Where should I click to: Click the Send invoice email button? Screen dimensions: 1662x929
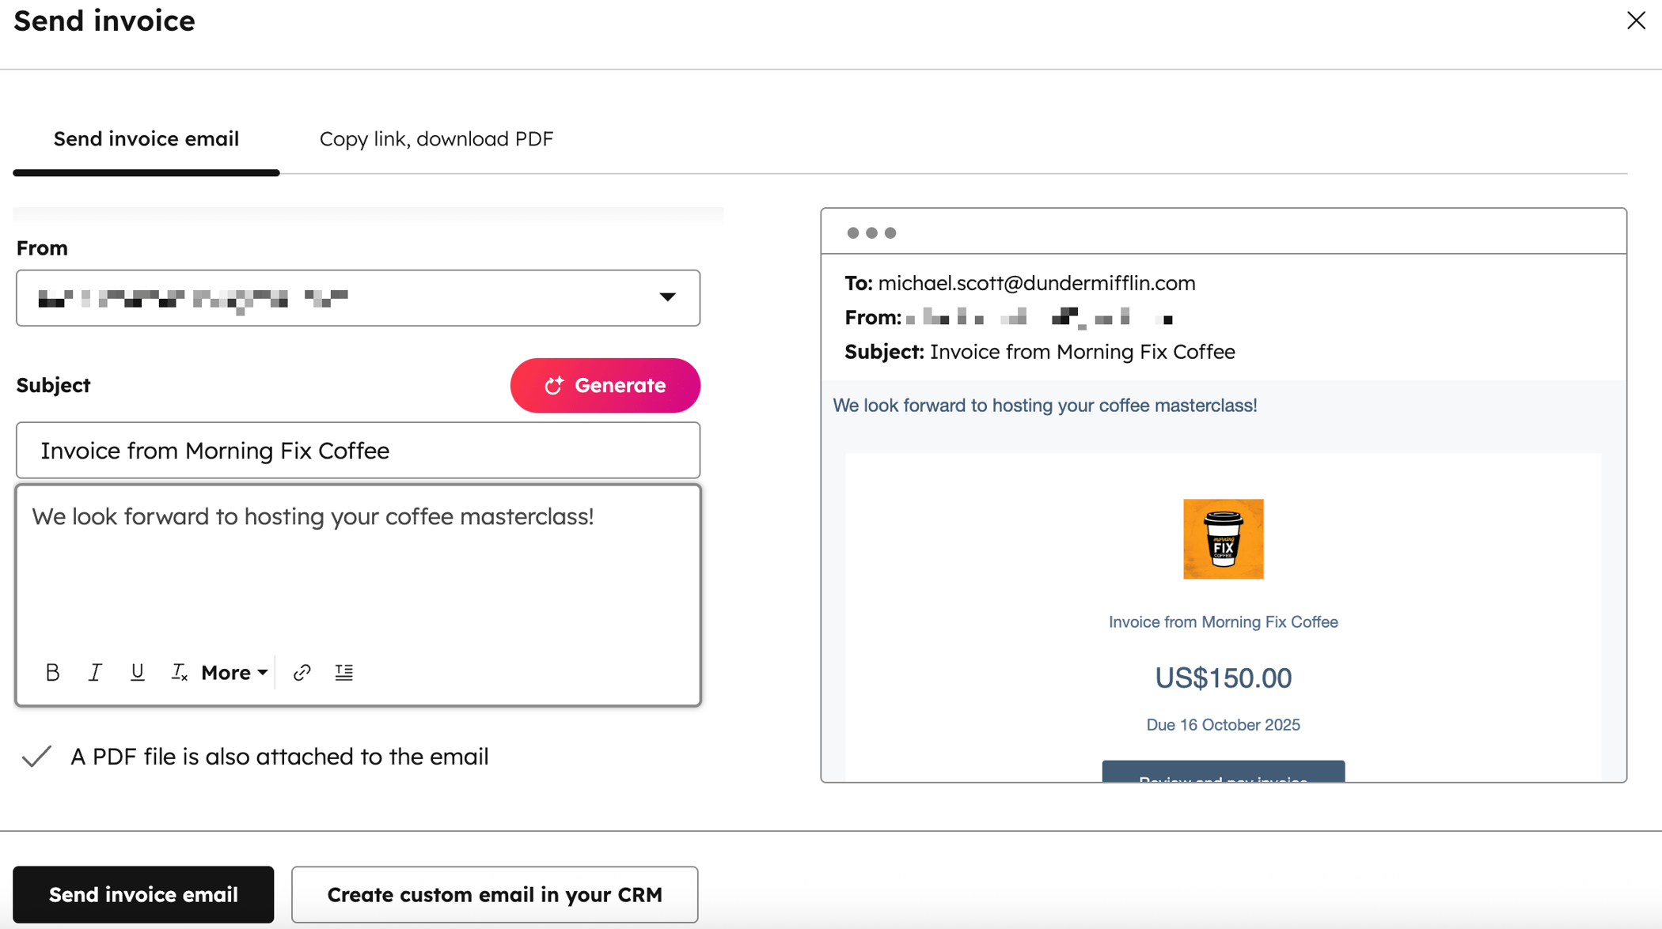142,894
